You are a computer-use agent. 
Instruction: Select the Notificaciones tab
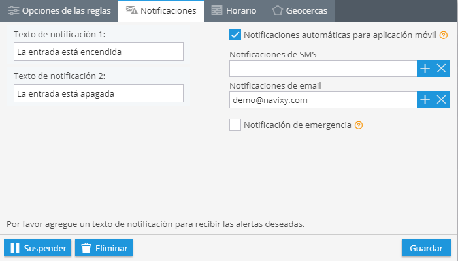[161, 11]
